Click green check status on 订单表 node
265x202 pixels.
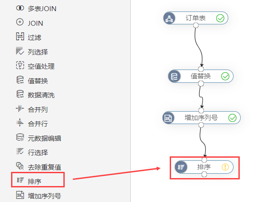point(220,18)
